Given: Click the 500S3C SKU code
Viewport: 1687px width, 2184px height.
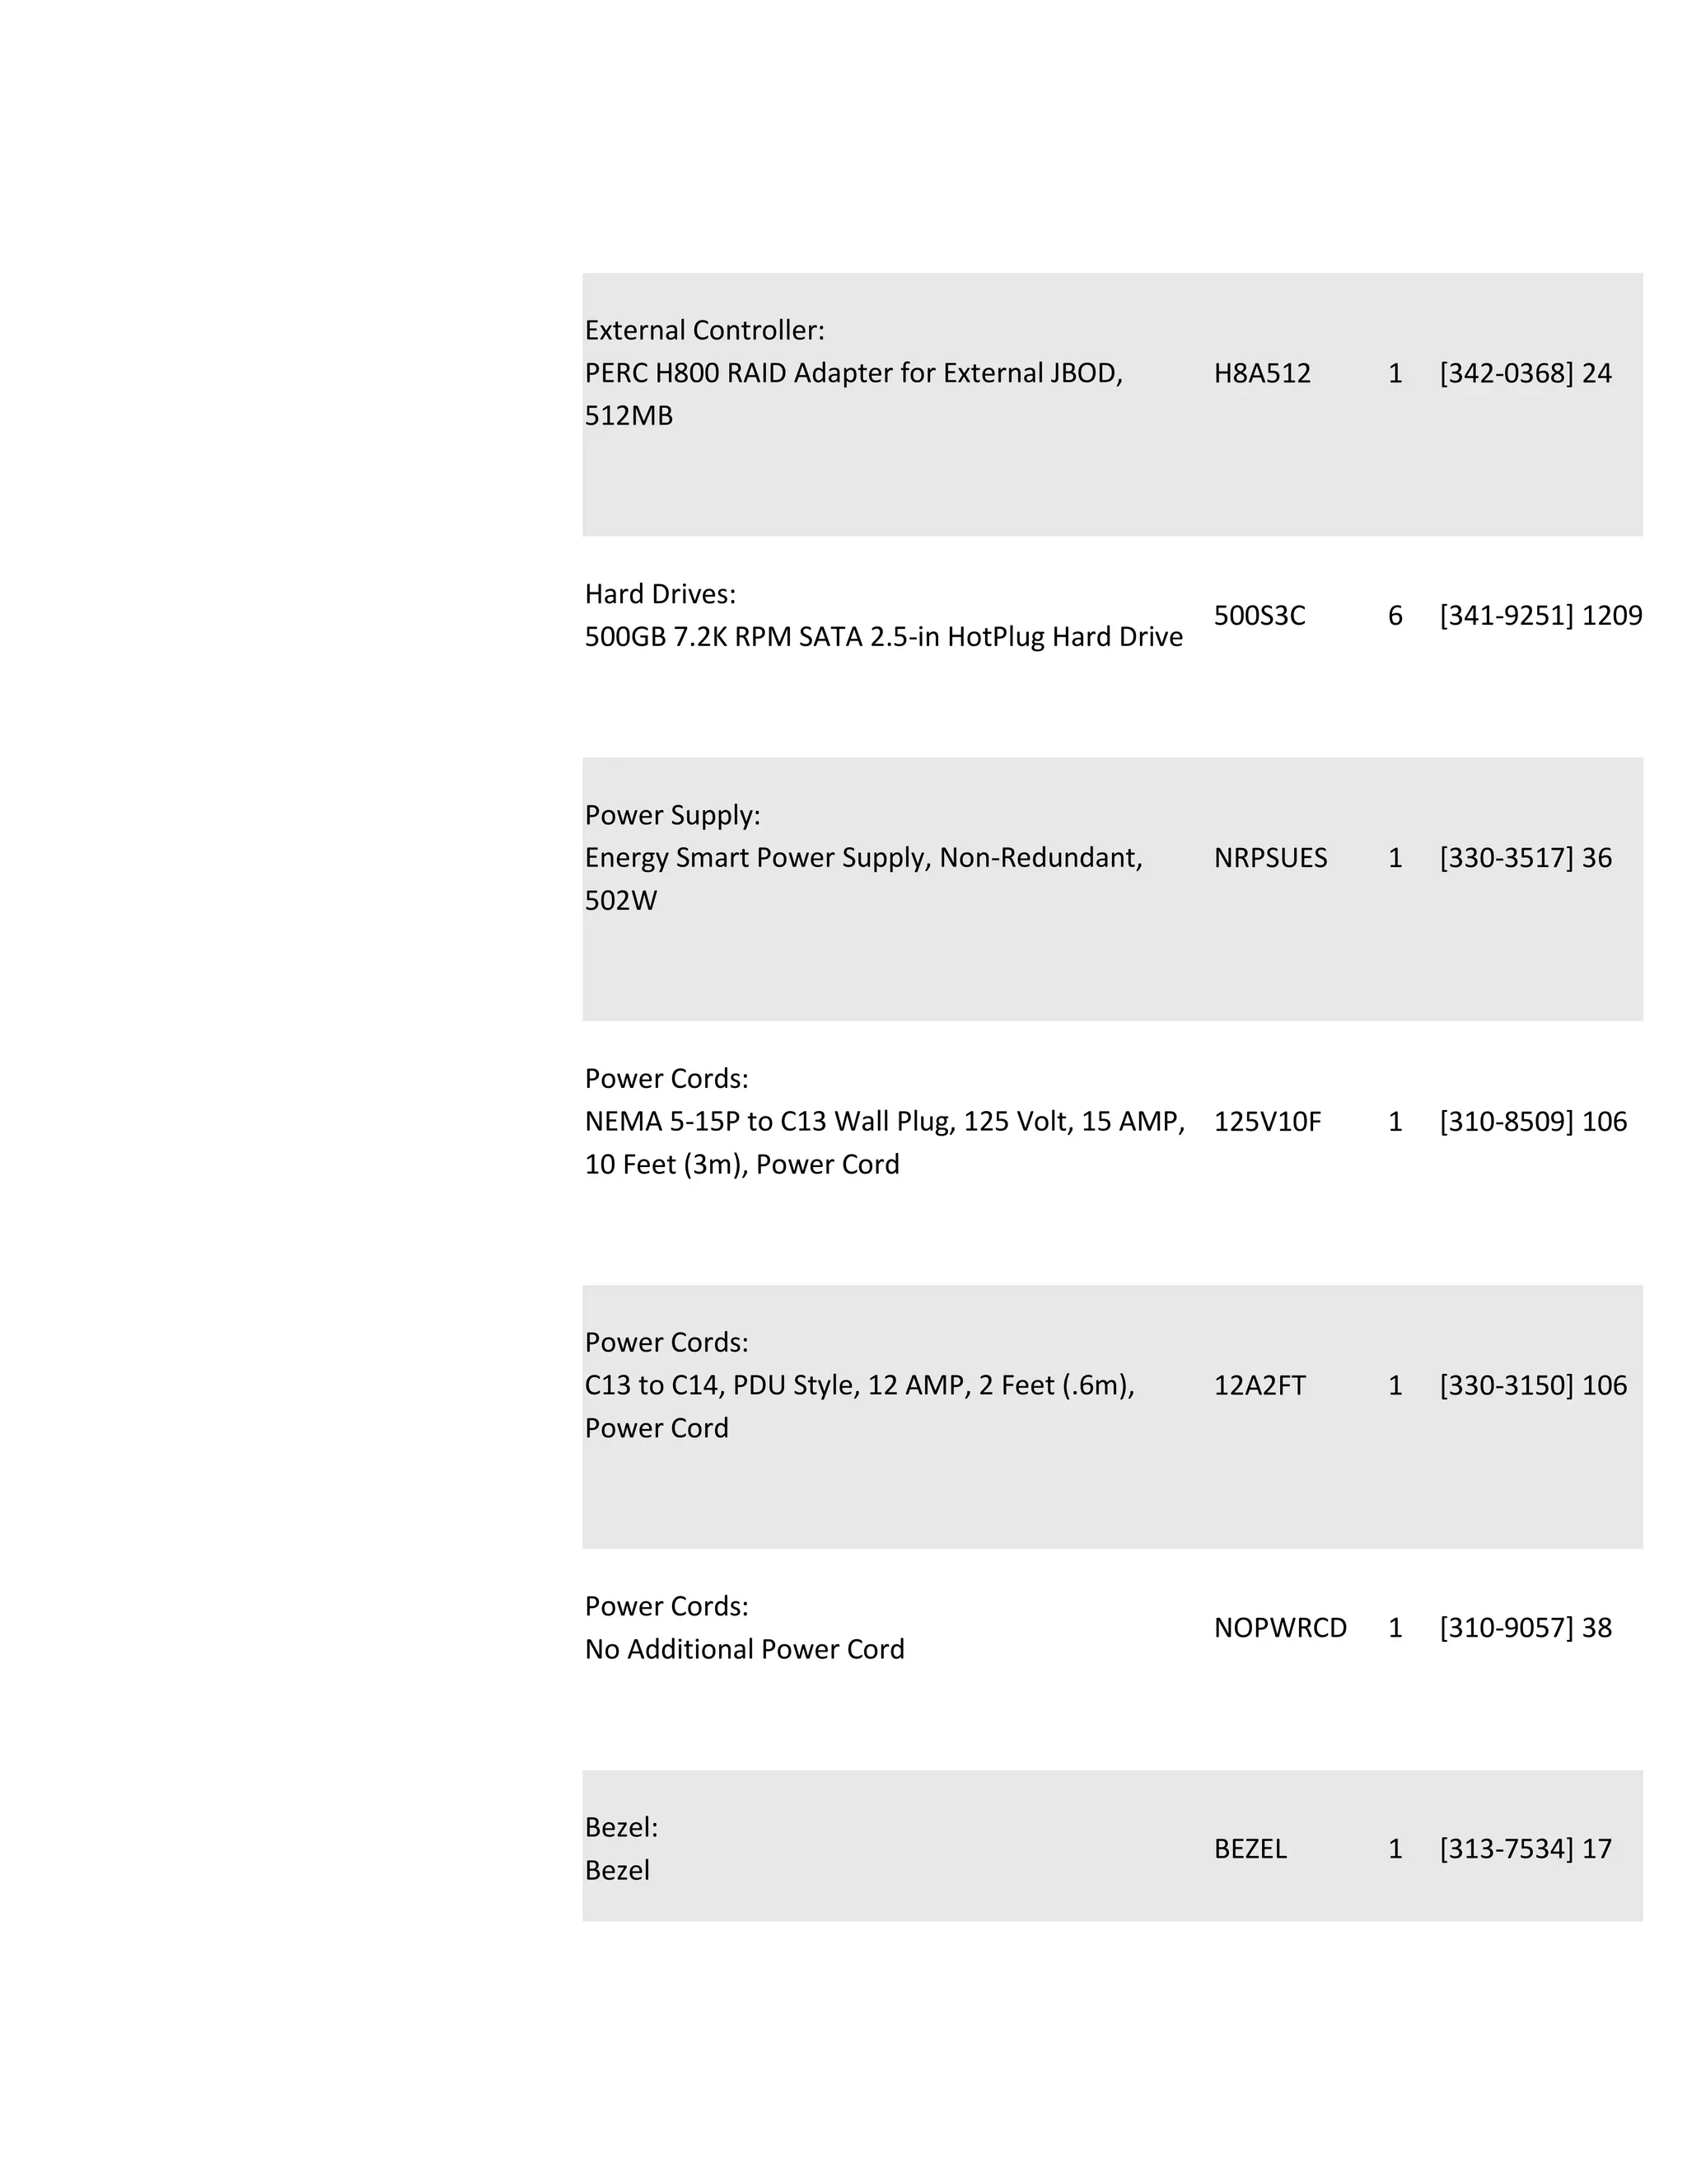Looking at the screenshot, I should [1259, 615].
